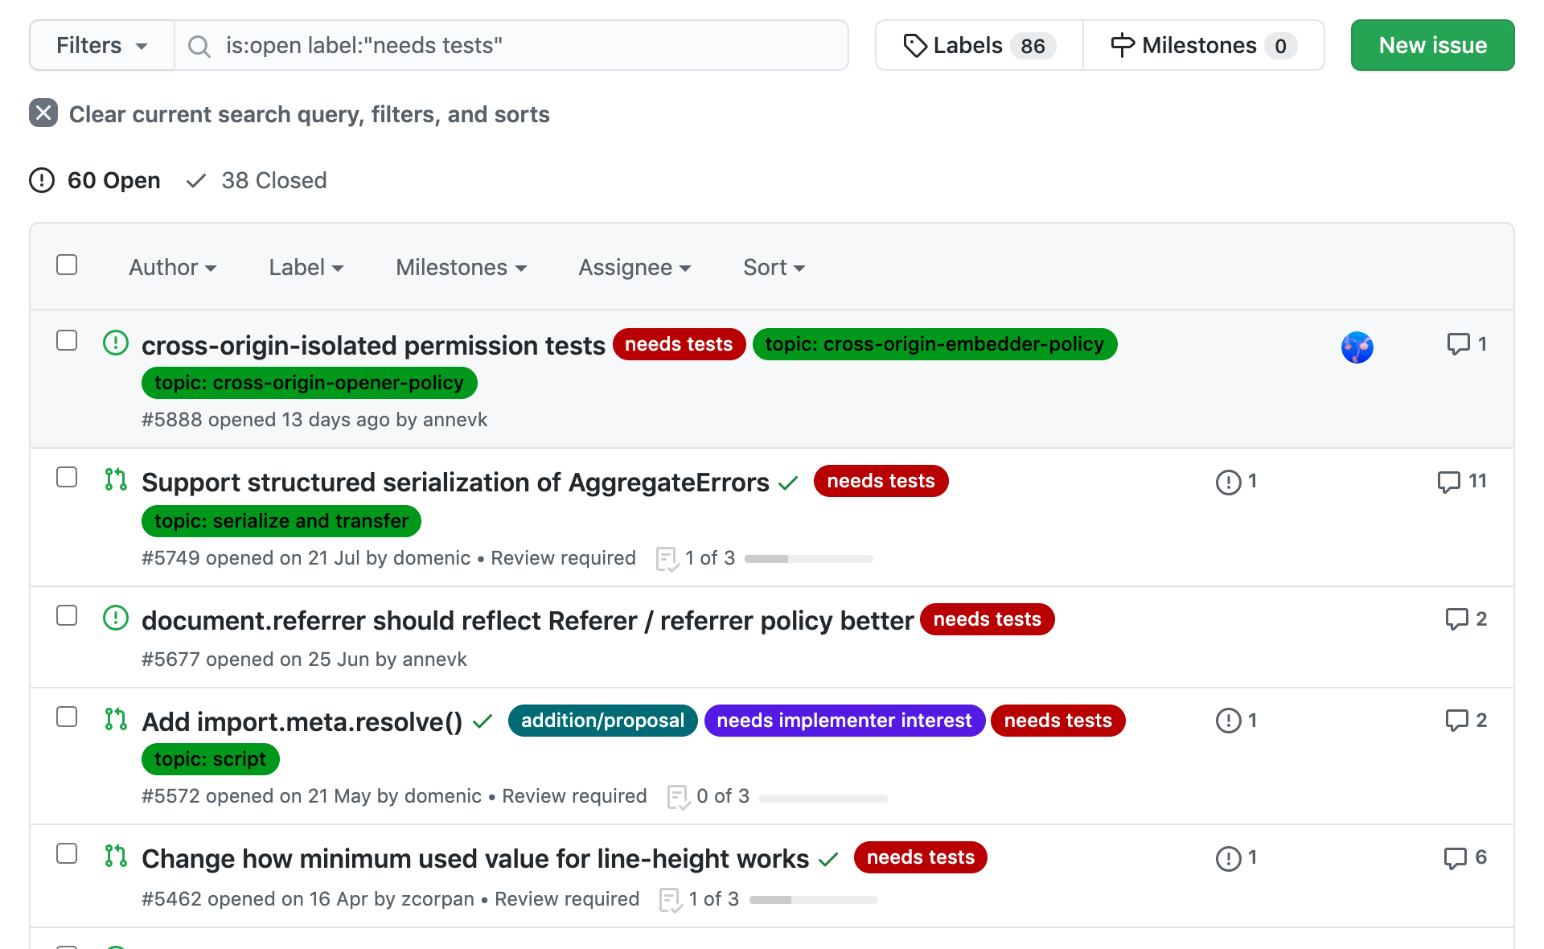The width and height of the screenshot is (1544, 949).
Task: Select all issues with the header checkbox
Action: pos(67,265)
